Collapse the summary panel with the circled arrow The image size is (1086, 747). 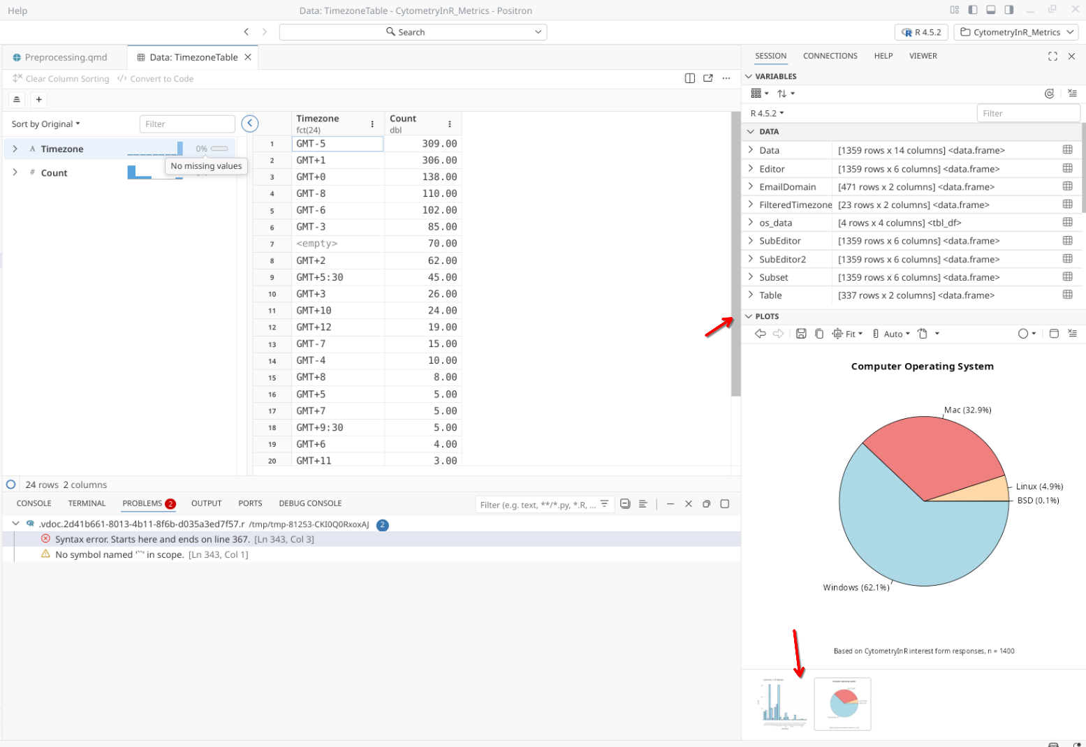[x=250, y=124]
